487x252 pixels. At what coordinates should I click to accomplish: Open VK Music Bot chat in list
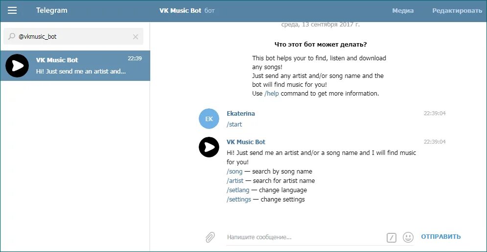(75, 66)
